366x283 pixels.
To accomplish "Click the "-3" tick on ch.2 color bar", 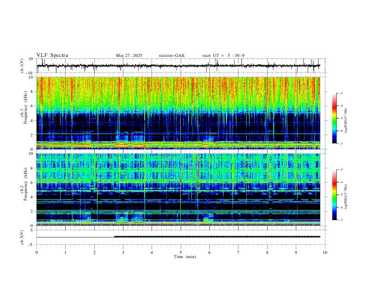I will [341, 170].
